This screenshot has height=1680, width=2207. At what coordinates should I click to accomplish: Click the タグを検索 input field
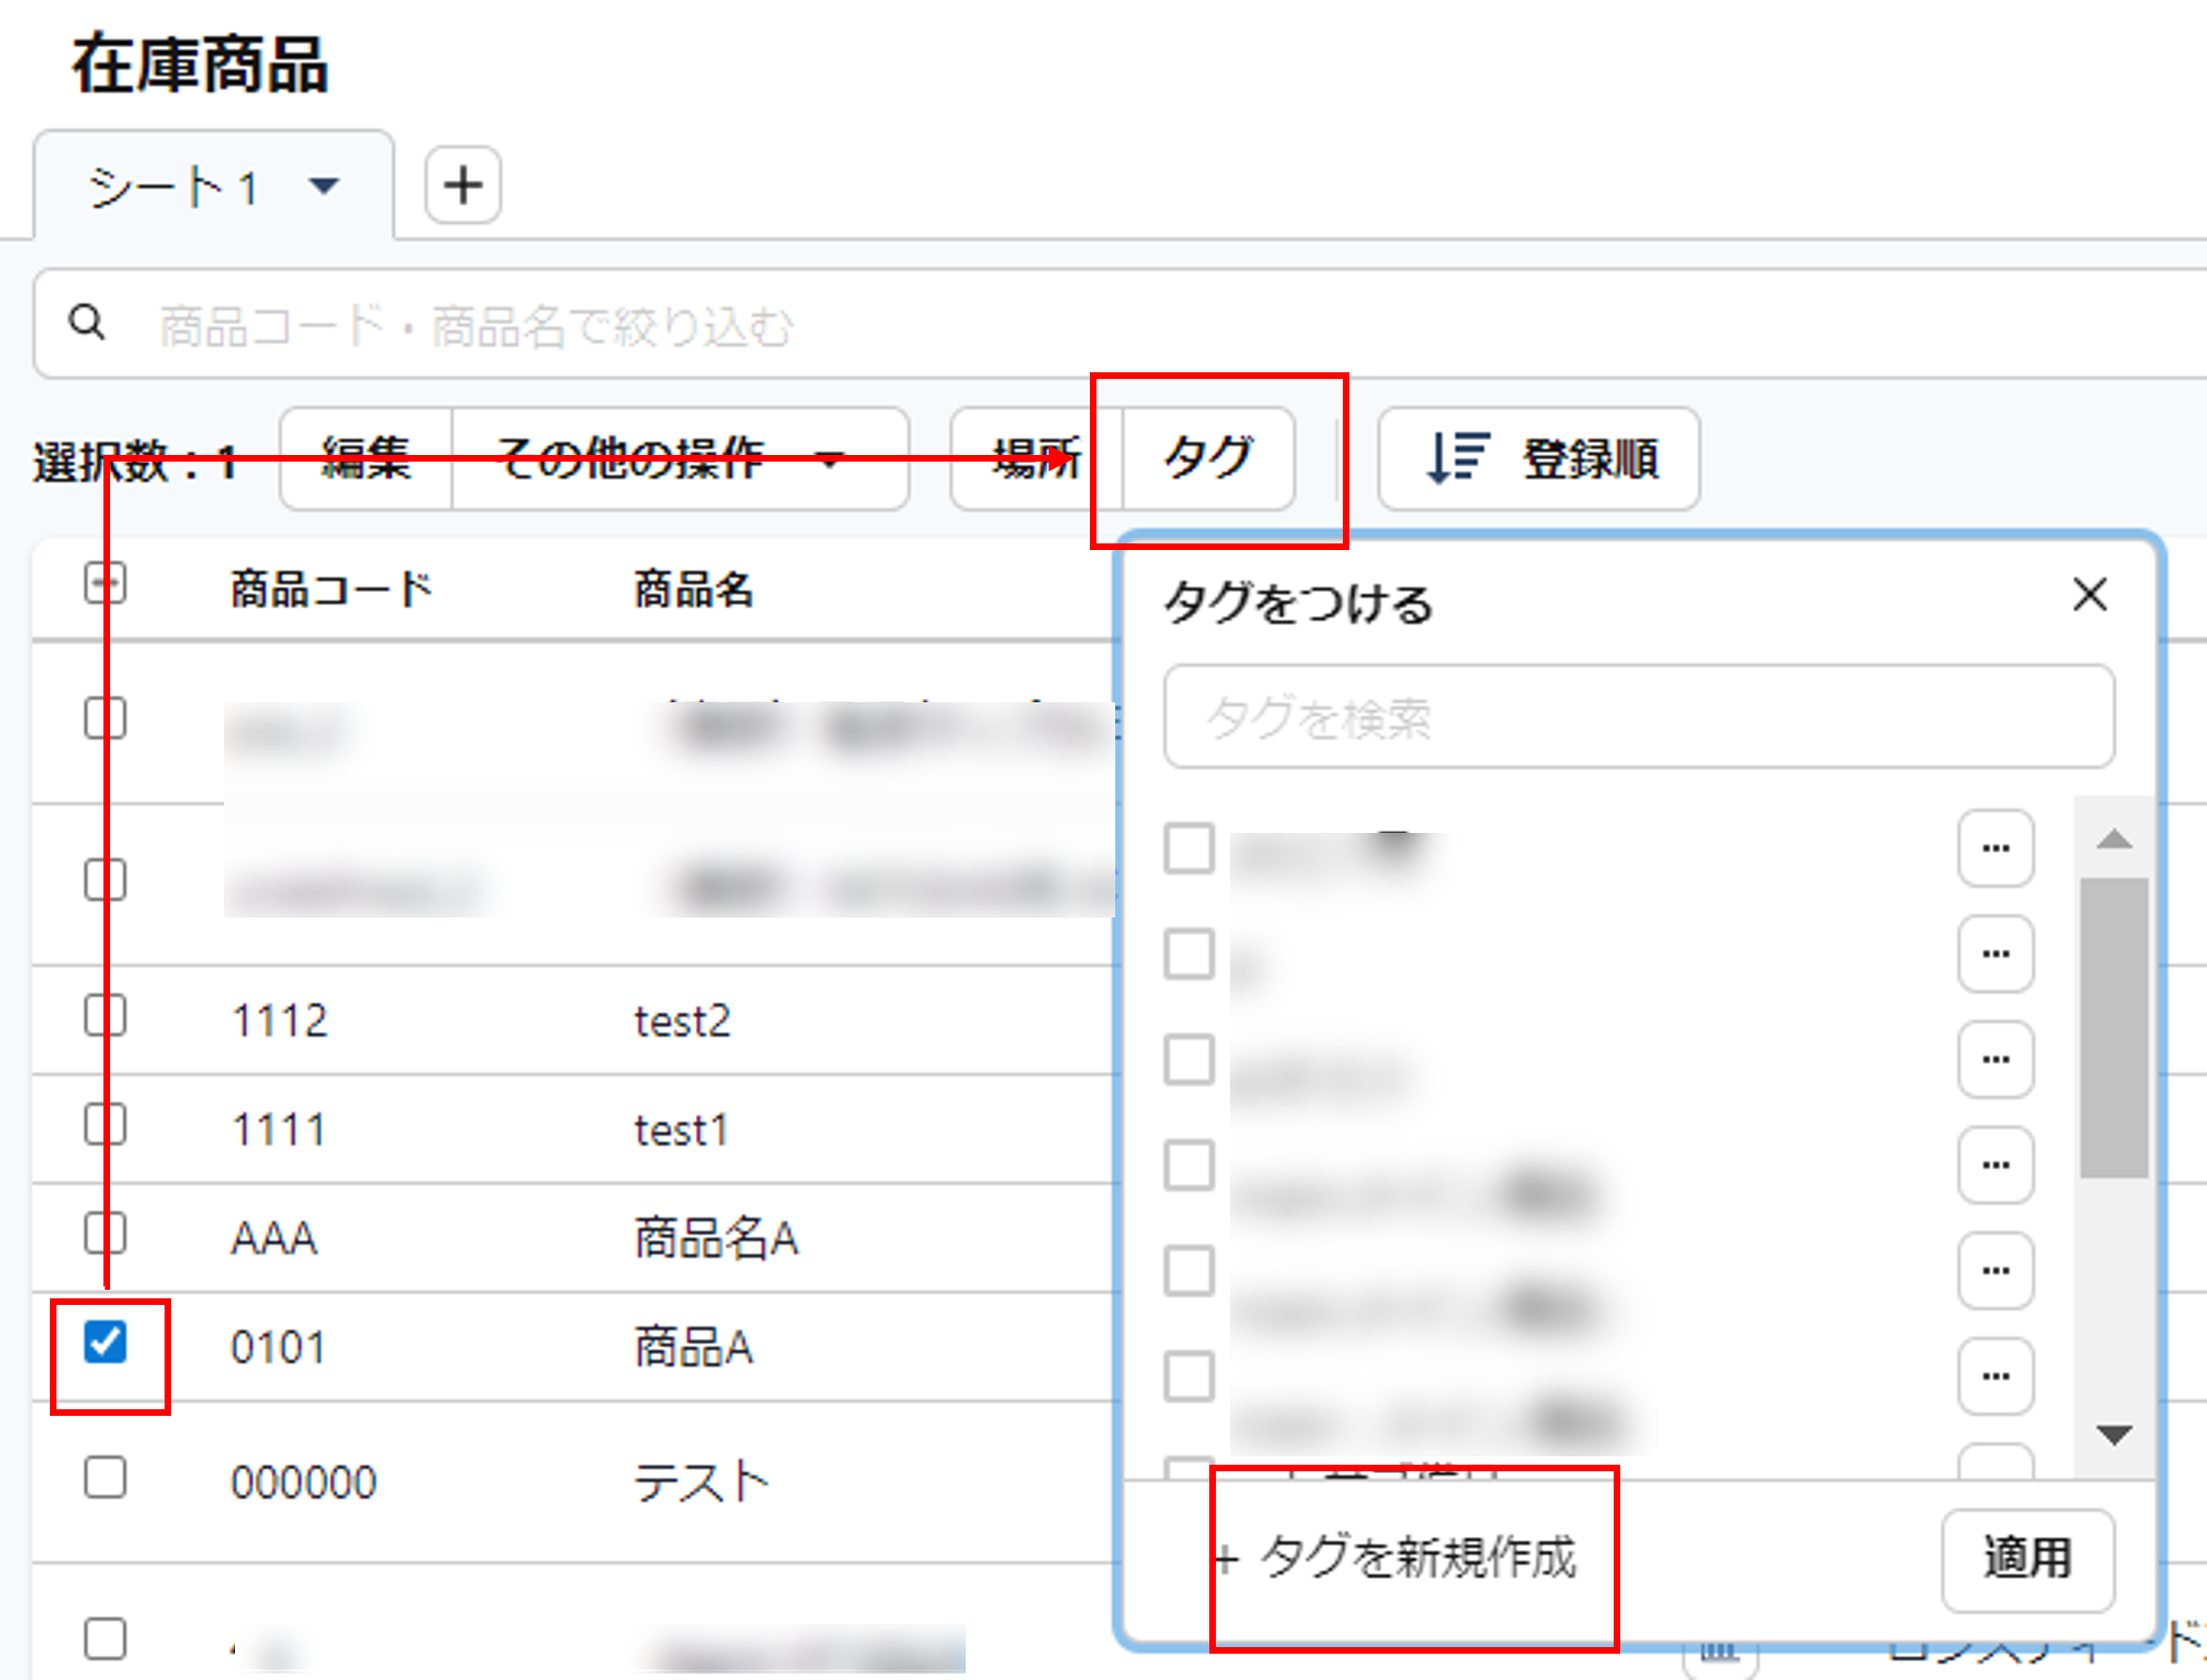(x=1638, y=716)
